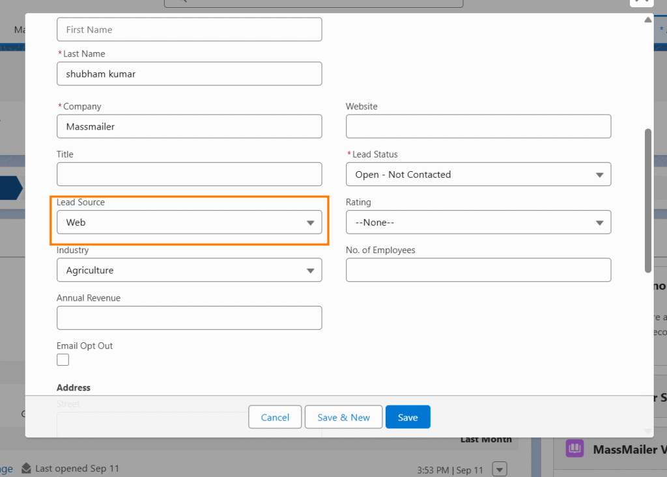Screen dimensions: 667x477
Task: Click the scroll-up arrow of the modal
Action: tap(647, 20)
